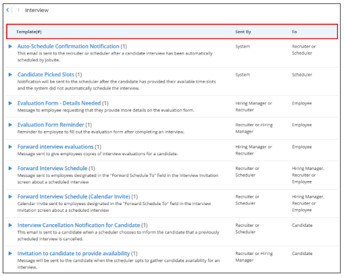Select 'System' sender in Candidate Picked Slots row

click(243, 75)
